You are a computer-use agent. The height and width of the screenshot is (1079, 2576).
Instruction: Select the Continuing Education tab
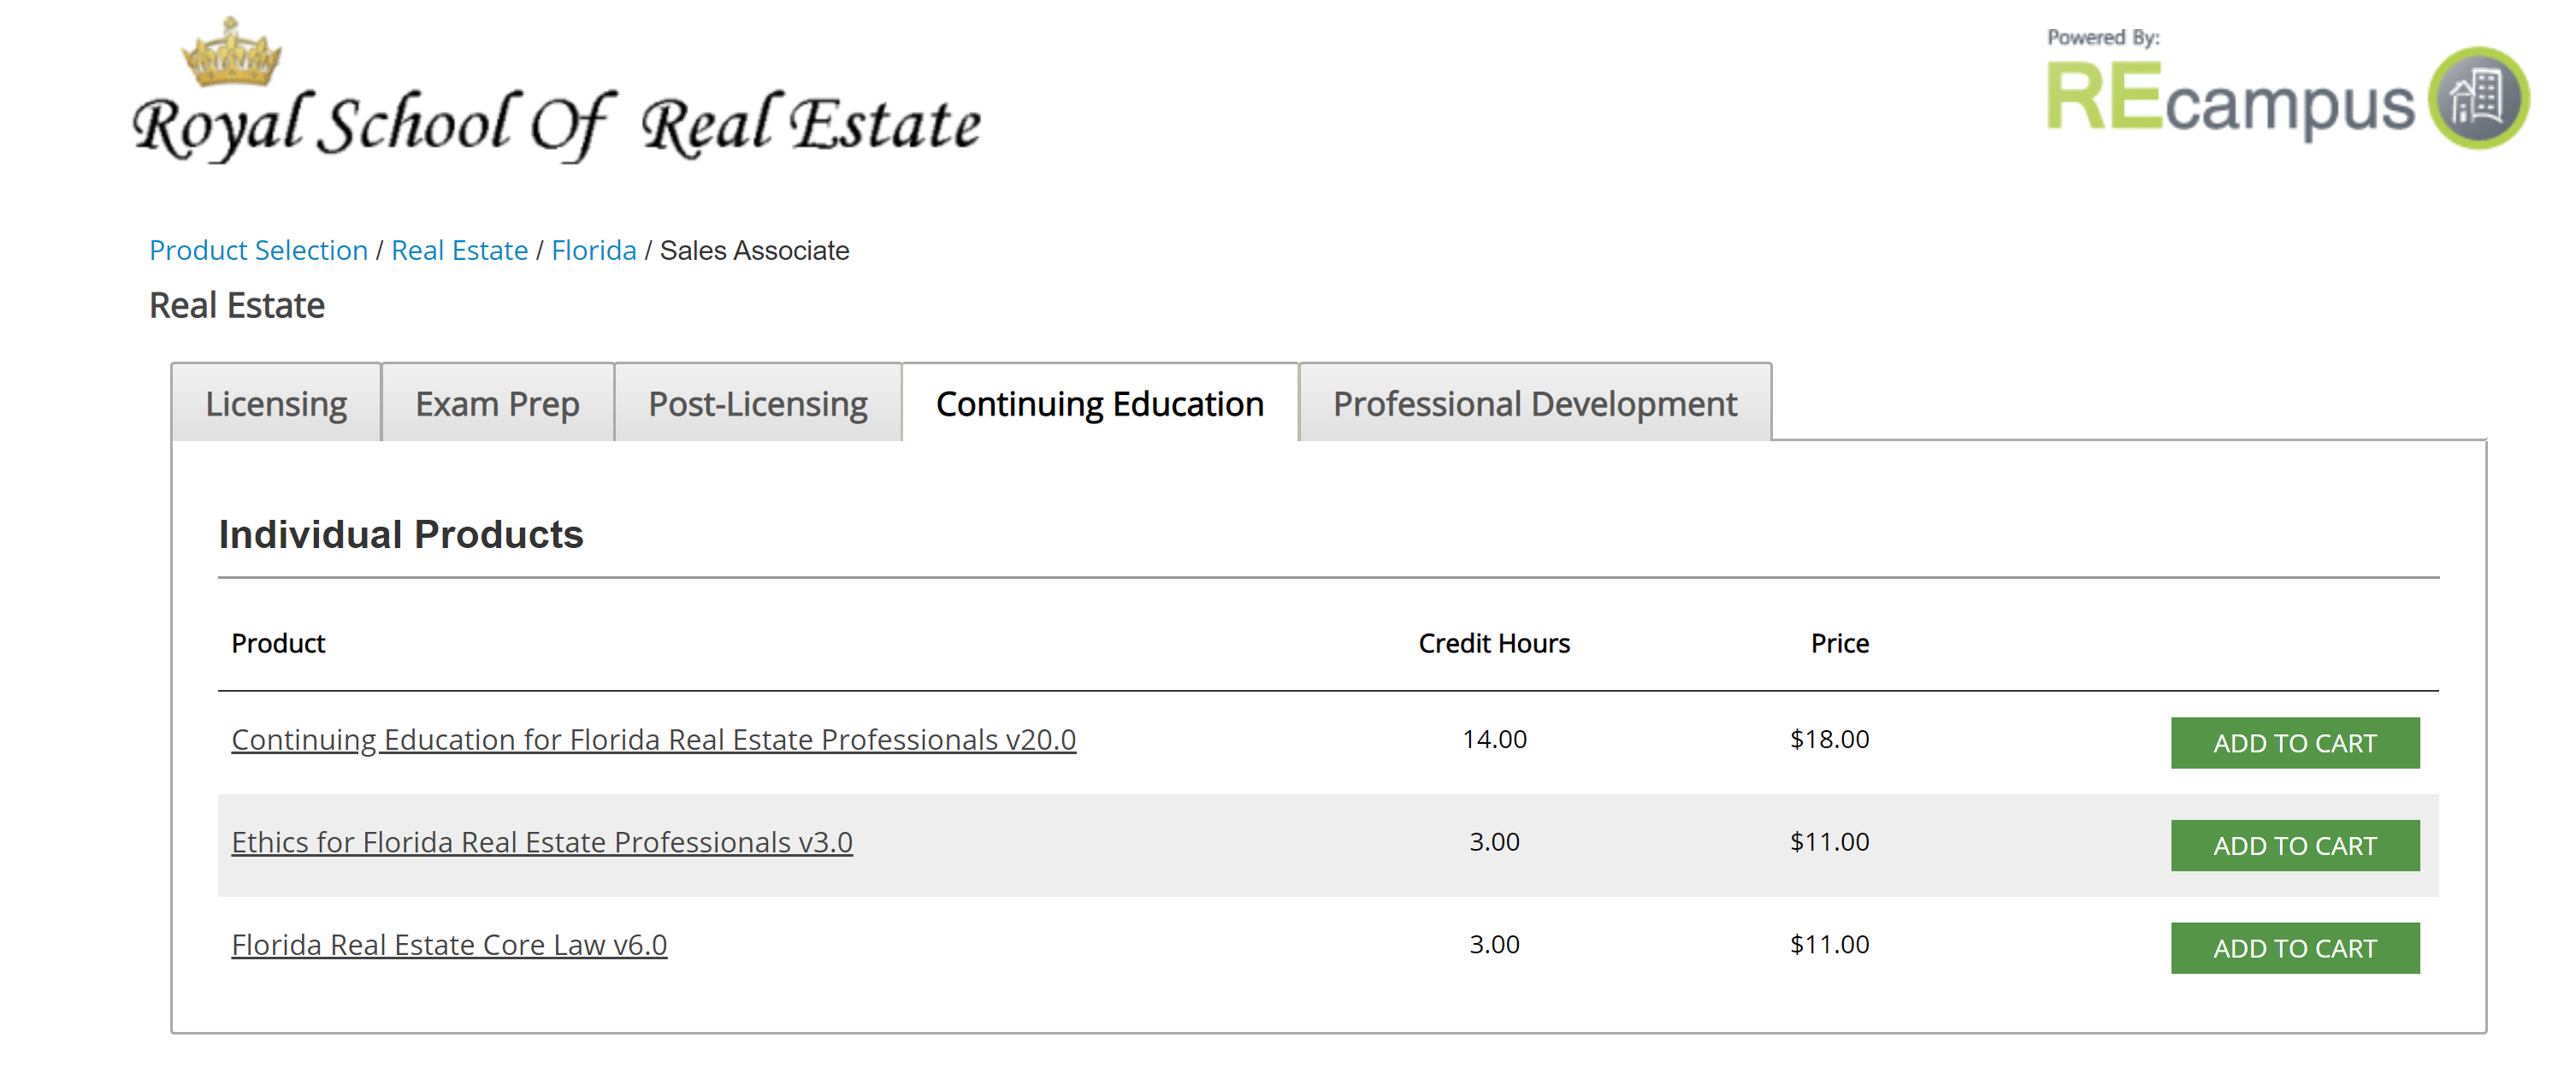click(1100, 403)
